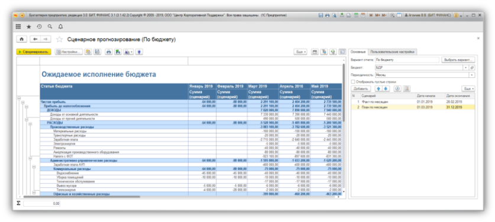Open the sections menu grid icon

pyautogui.click(x=18, y=27)
